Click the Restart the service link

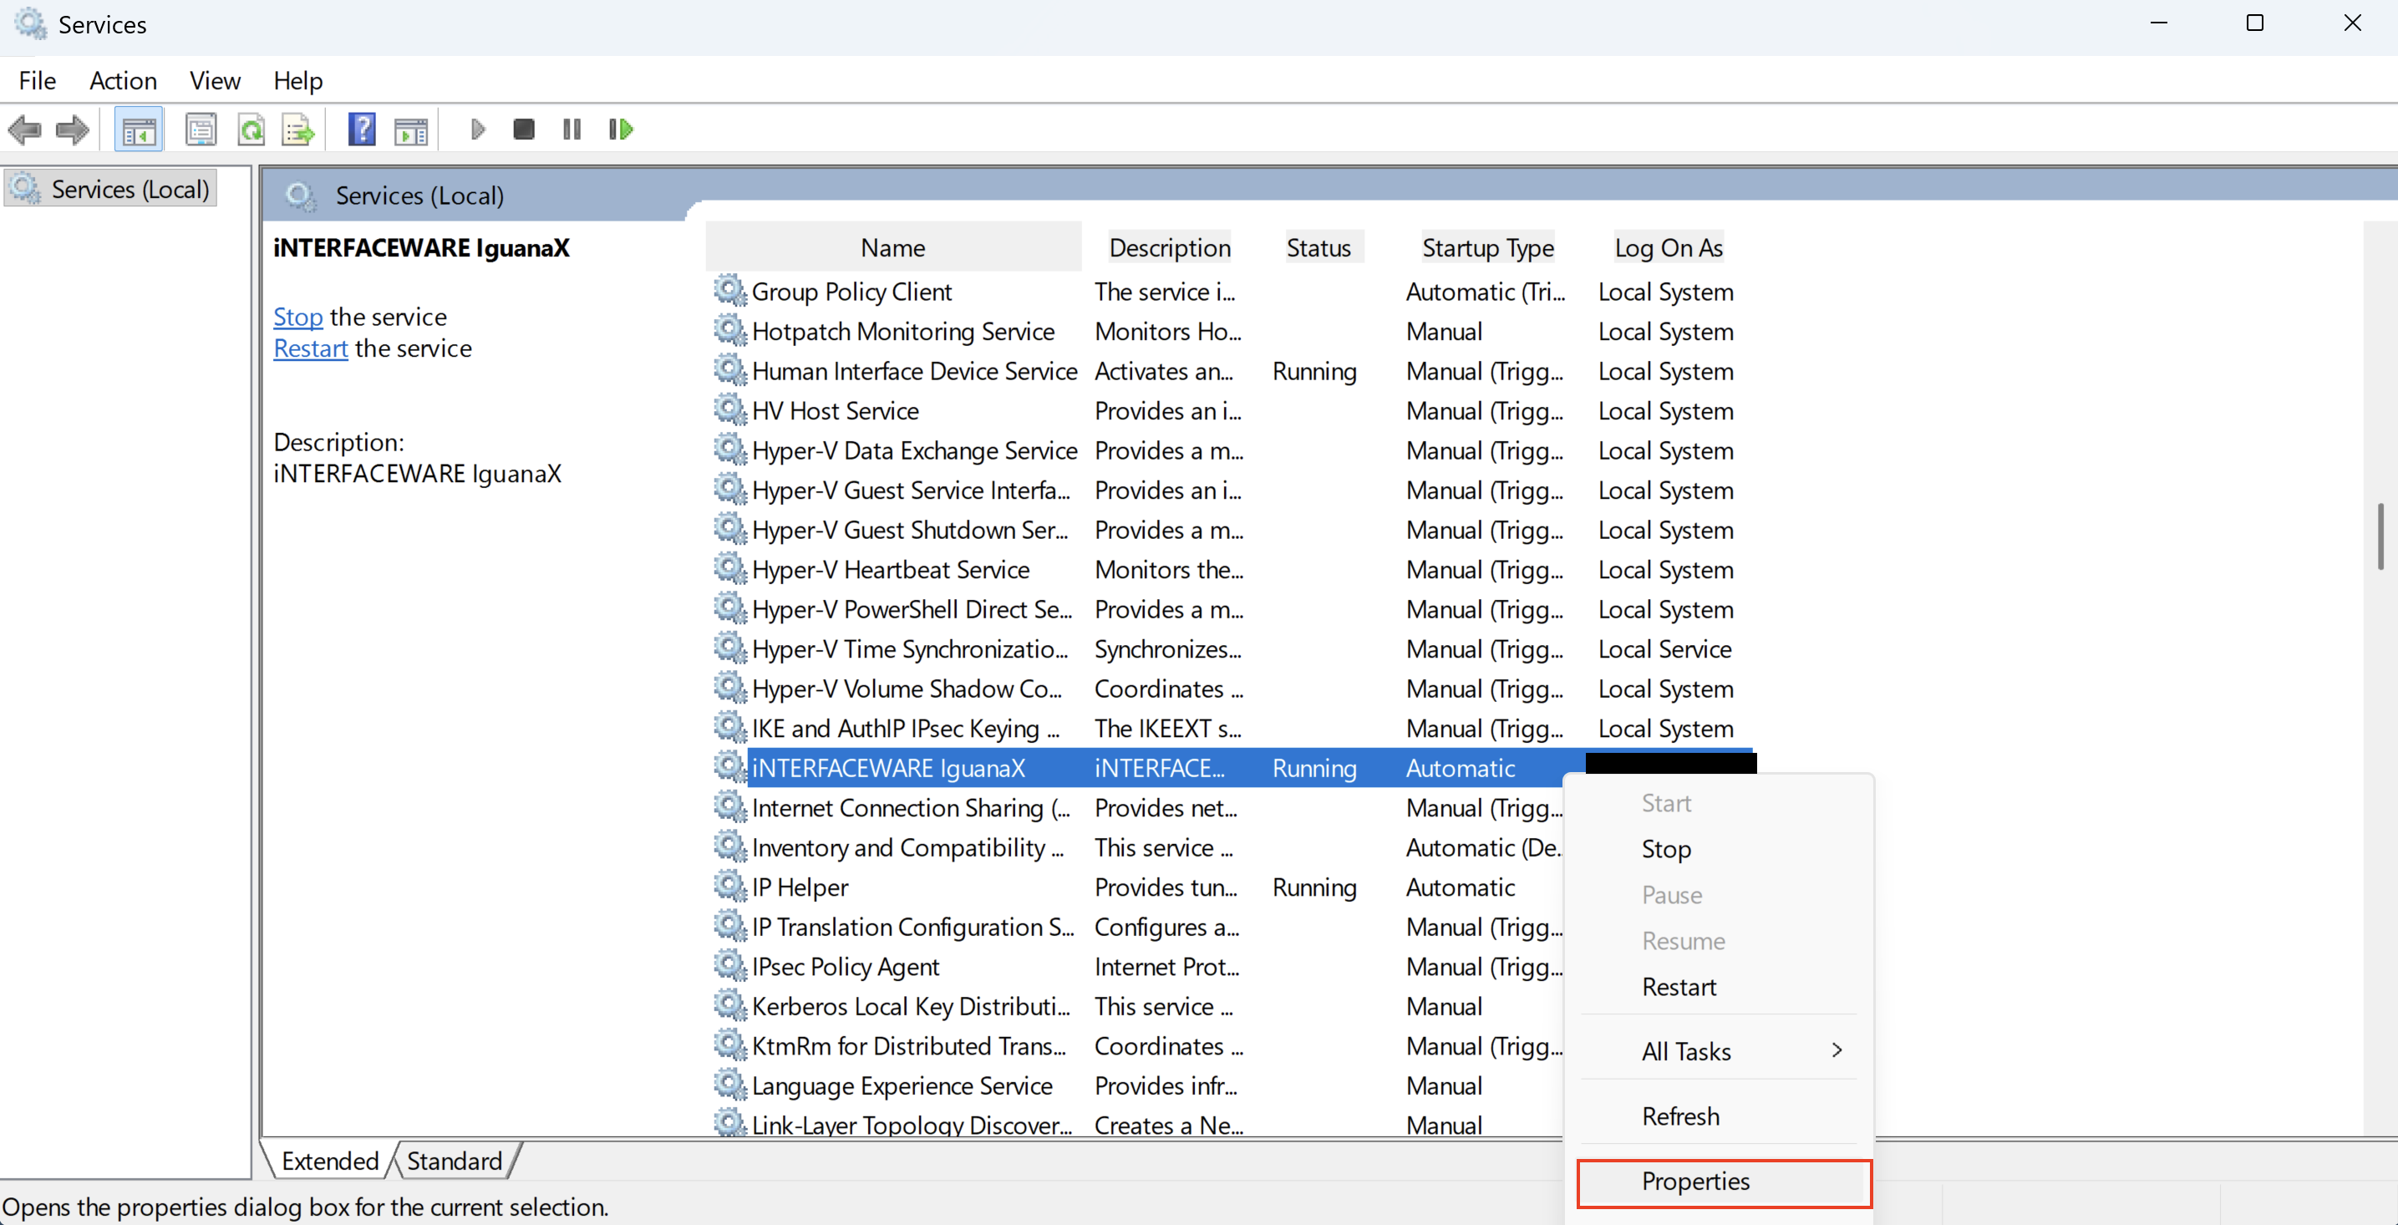pos(310,349)
